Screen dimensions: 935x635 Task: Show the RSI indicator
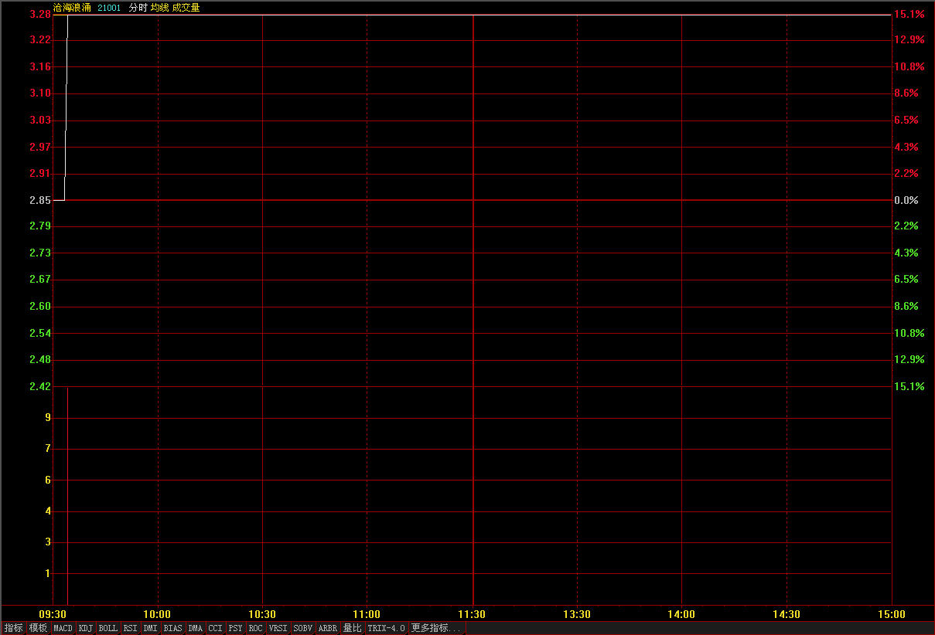point(130,628)
